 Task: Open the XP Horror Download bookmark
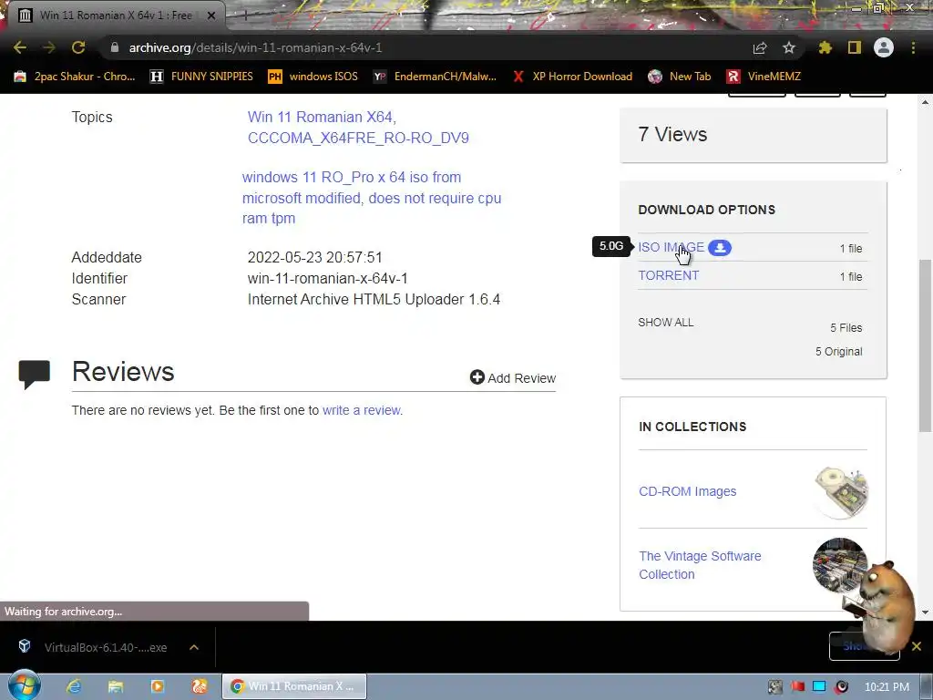[572, 77]
